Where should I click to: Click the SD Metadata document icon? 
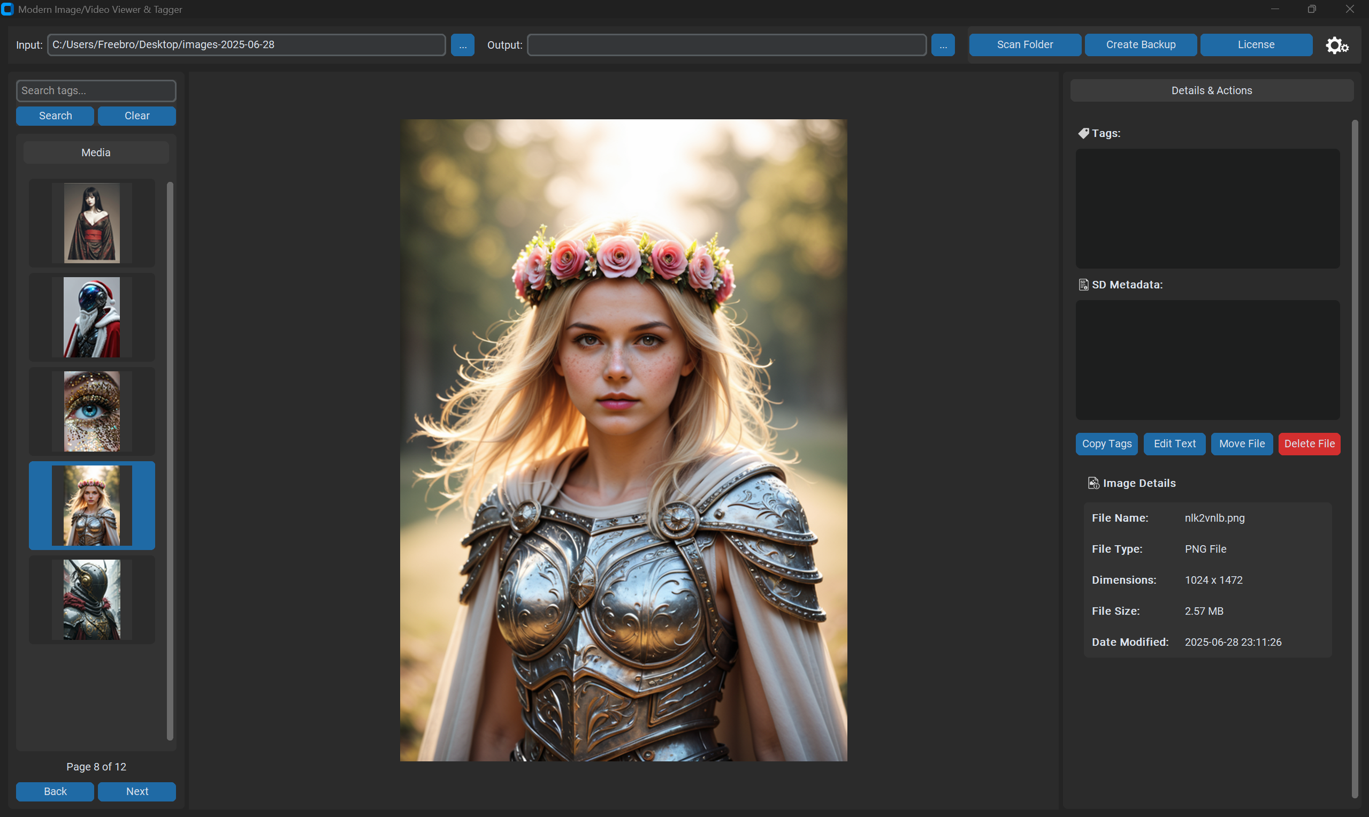click(x=1083, y=285)
